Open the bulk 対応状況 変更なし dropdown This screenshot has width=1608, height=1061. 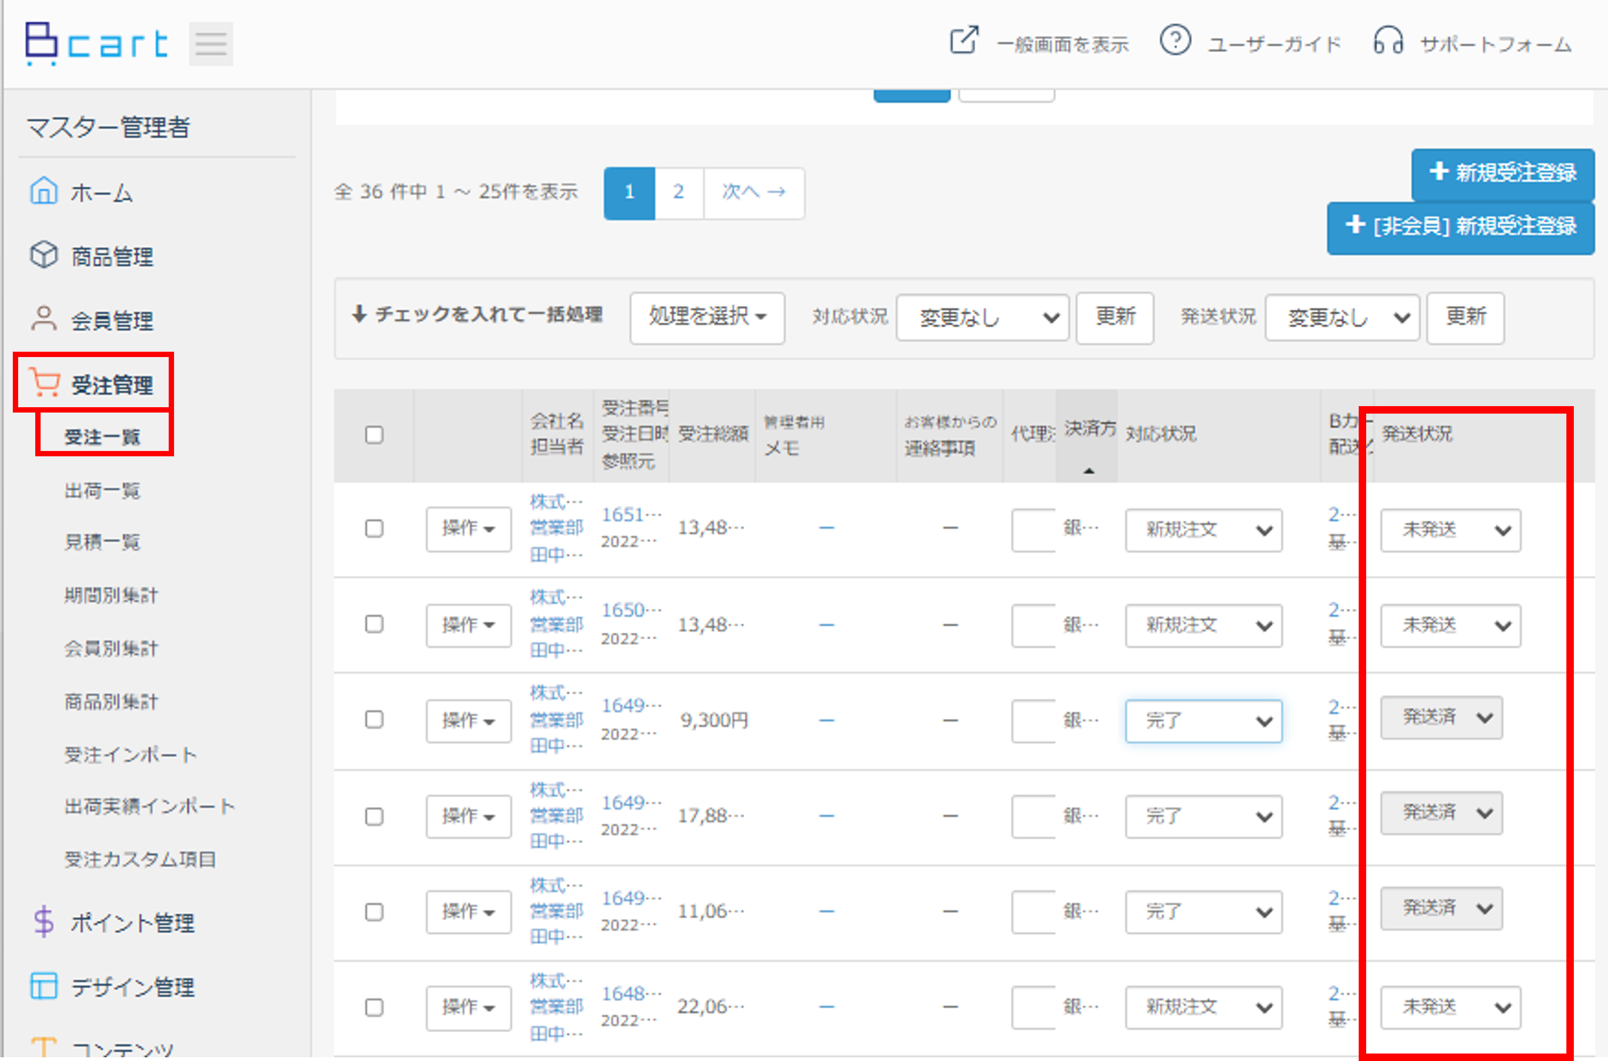982,318
